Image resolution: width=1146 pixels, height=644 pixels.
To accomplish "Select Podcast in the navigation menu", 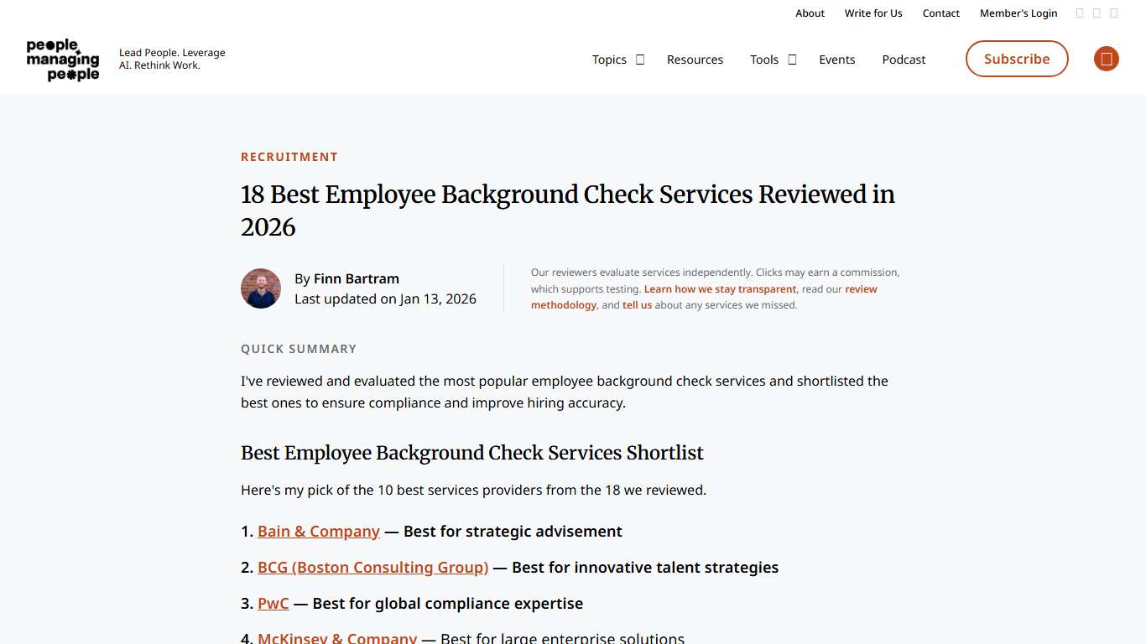I will (x=904, y=60).
